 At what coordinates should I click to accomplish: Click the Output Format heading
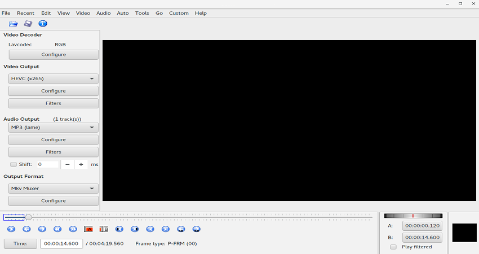point(24,176)
